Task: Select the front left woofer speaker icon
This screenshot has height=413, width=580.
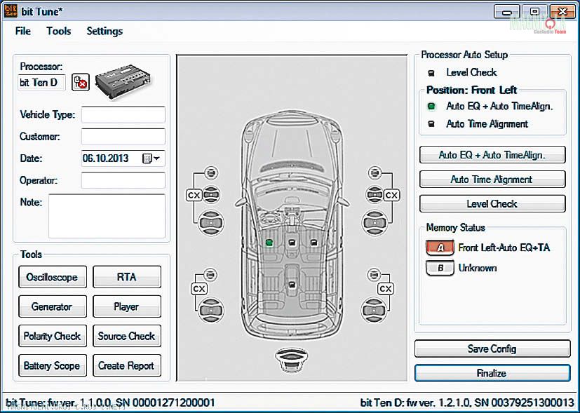Action: [x=211, y=223]
